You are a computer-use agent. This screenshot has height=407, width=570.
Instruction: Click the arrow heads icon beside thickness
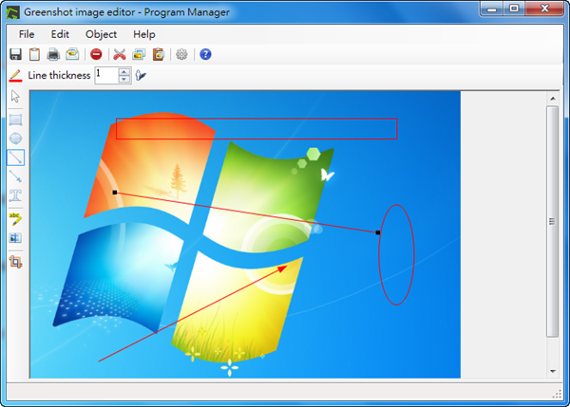pos(141,76)
